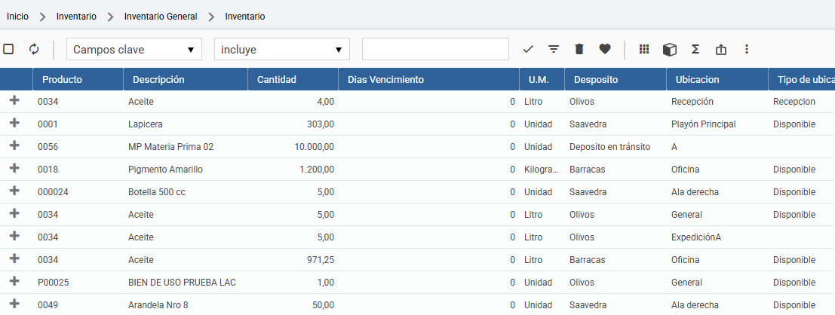Click the sigma totals icon
The width and height of the screenshot is (835, 315).
click(x=695, y=49)
